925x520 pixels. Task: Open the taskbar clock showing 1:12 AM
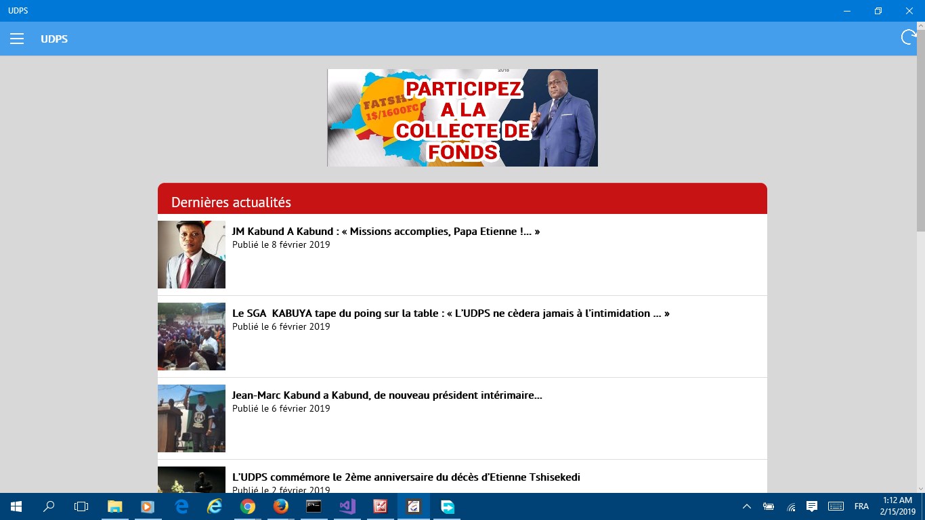click(898, 506)
